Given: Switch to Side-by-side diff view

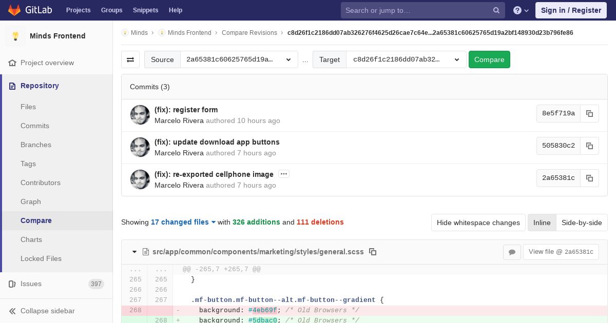Looking at the screenshot, I should [x=582, y=223].
